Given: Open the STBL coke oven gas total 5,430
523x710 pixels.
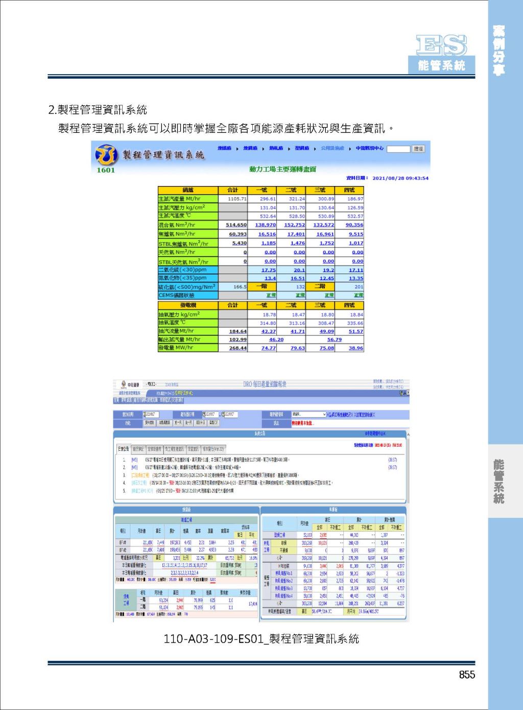Looking at the screenshot, I should [x=240, y=243].
